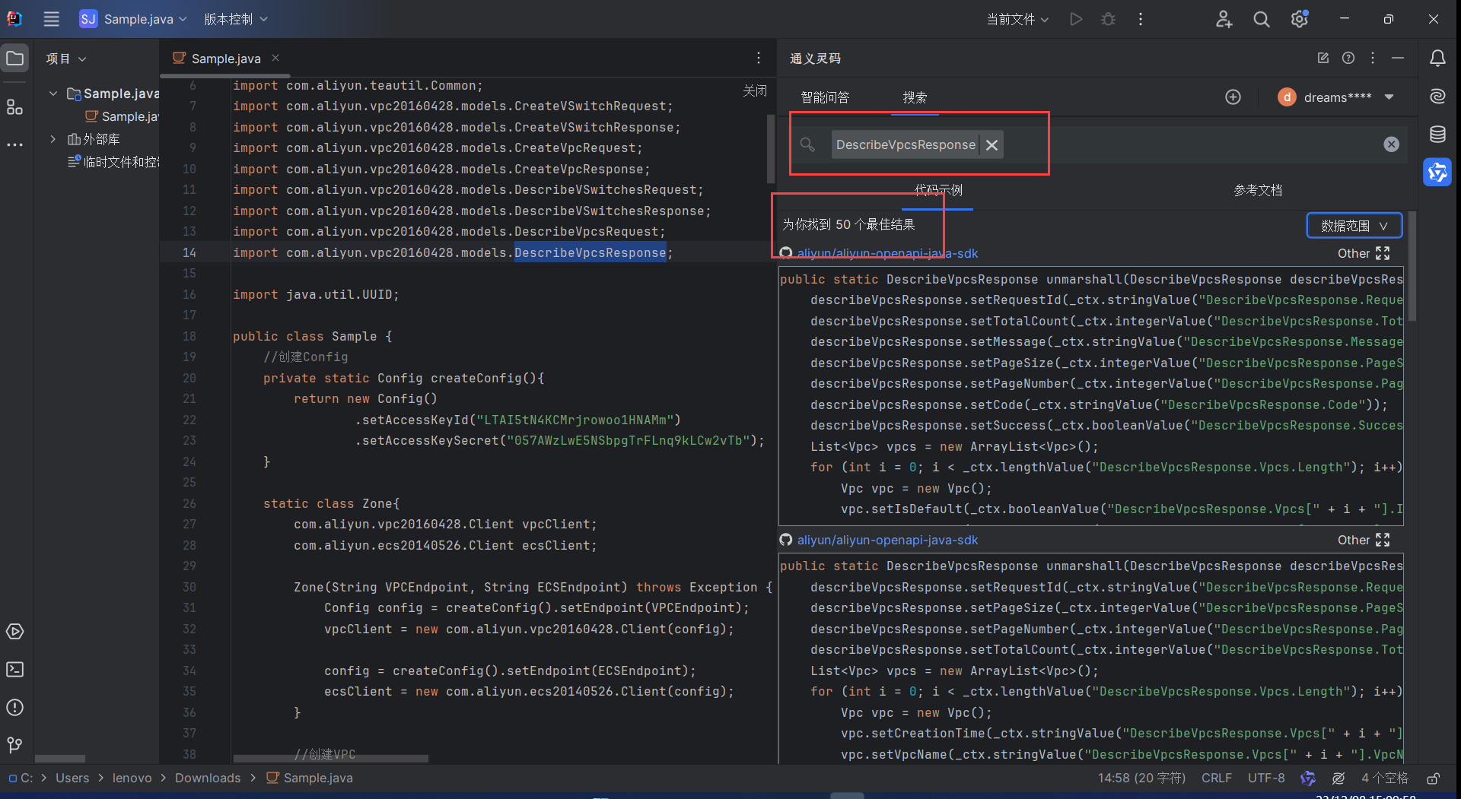The image size is (1461, 799).
Task: Run the current file
Action: (x=1076, y=19)
